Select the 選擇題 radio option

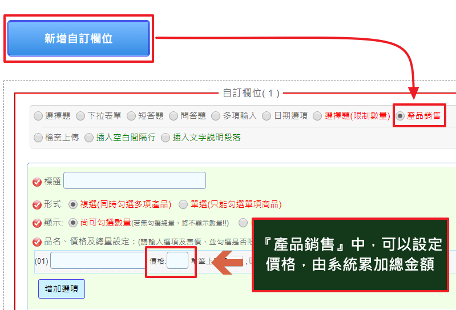point(38,116)
